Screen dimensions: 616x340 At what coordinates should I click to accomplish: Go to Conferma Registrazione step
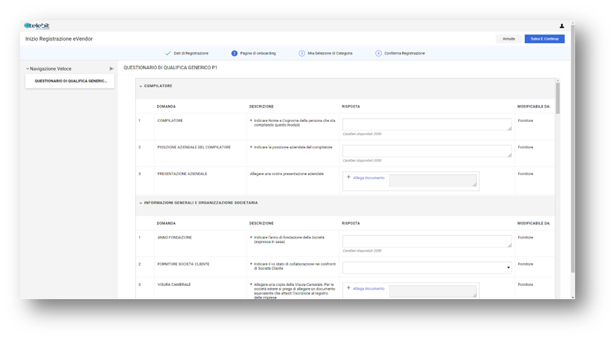click(404, 53)
